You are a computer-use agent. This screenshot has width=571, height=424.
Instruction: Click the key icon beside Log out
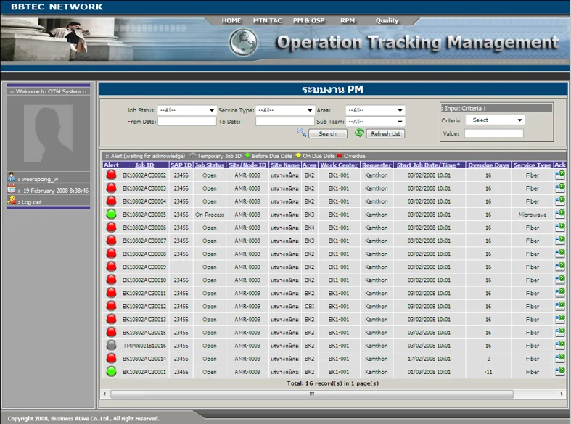click(x=12, y=201)
